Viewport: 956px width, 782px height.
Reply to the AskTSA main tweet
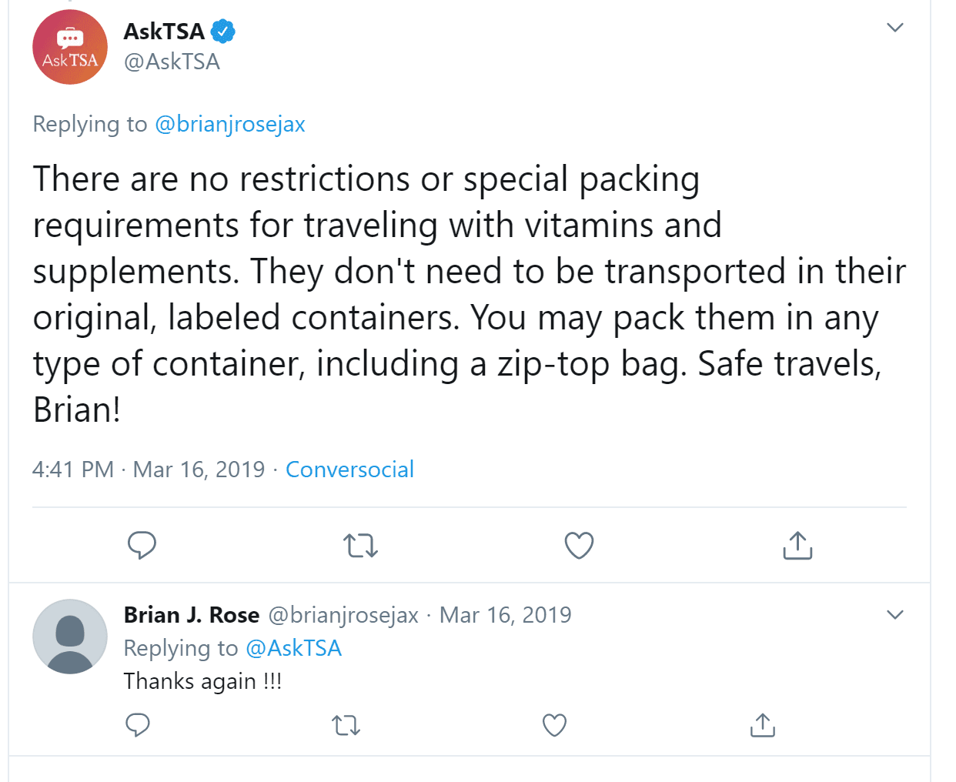coord(142,545)
